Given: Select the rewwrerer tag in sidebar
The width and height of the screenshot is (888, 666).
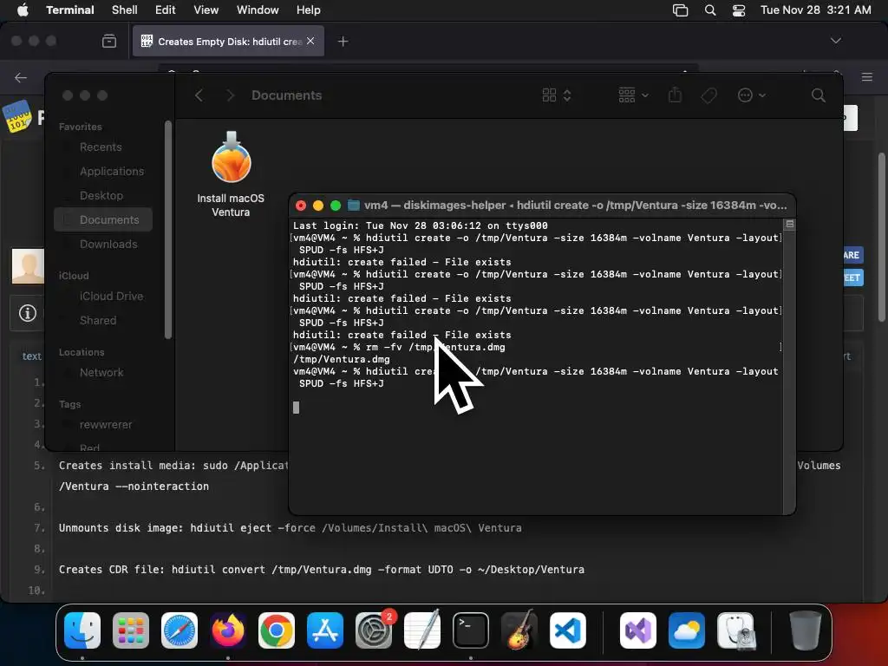Looking at the screenshot, I should coord(105,425).
